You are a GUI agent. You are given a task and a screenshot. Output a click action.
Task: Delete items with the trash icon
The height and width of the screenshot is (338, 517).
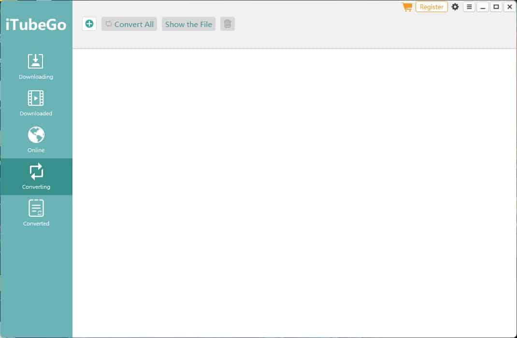[228, 24]
